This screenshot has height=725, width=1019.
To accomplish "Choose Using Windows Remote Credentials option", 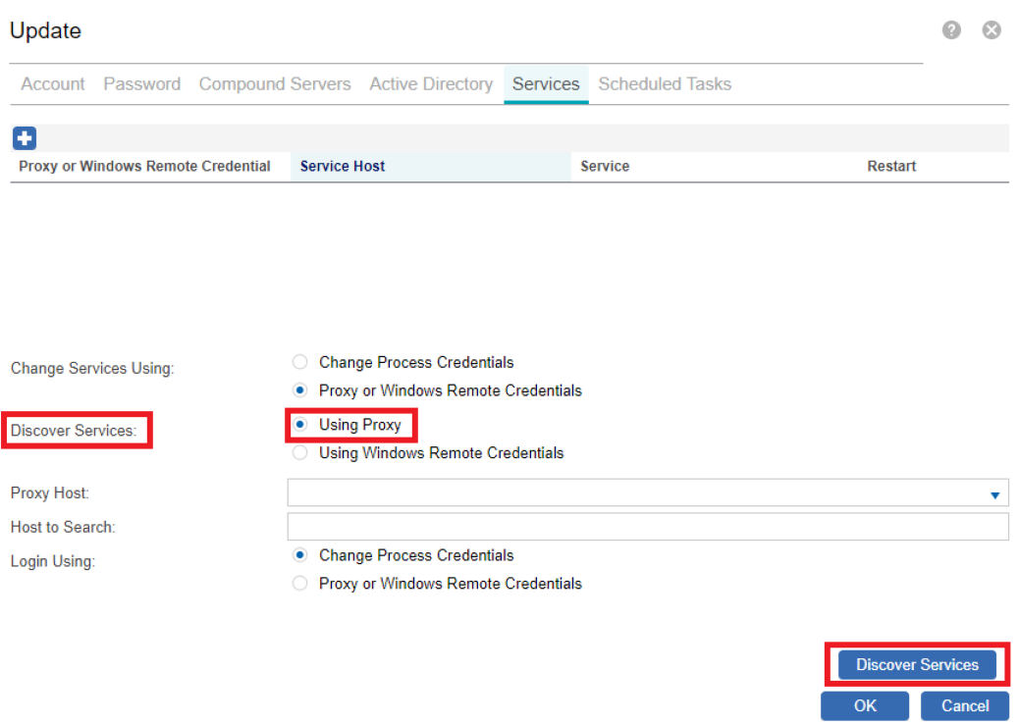I will (x=301, y=453).
